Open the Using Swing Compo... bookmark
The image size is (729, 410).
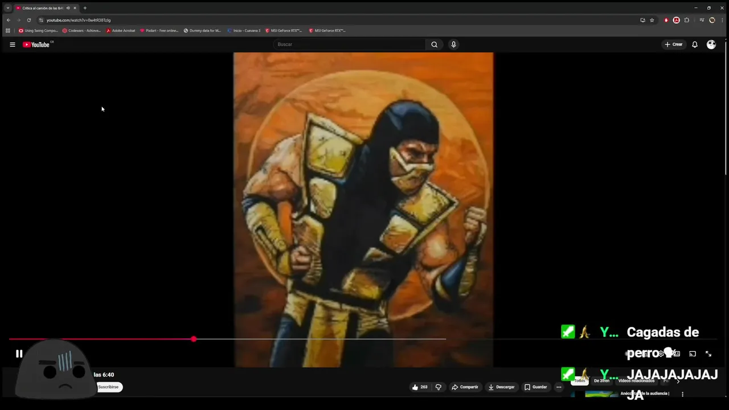click(x=38, y=31)
